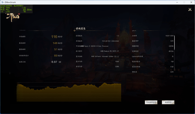Viewport: 195px width, 114px height.
Task: Click the AMD Radeon RX 9070 XT entry
Action: [109, 51]
